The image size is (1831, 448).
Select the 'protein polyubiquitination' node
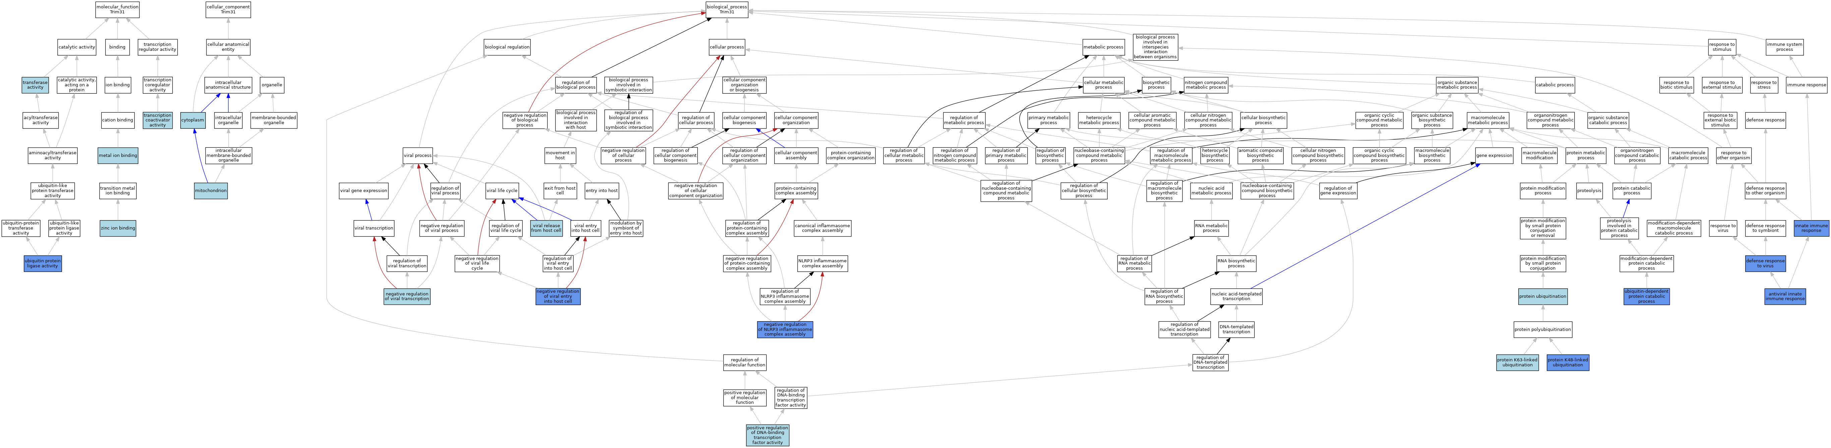coord(1542,330)
